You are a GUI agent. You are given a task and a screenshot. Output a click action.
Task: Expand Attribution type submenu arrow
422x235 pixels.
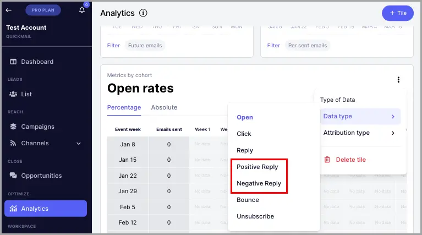[x=393, y=133]
